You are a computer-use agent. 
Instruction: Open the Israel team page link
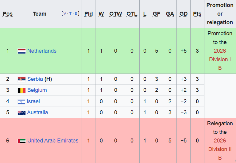[x=33, y=101]
